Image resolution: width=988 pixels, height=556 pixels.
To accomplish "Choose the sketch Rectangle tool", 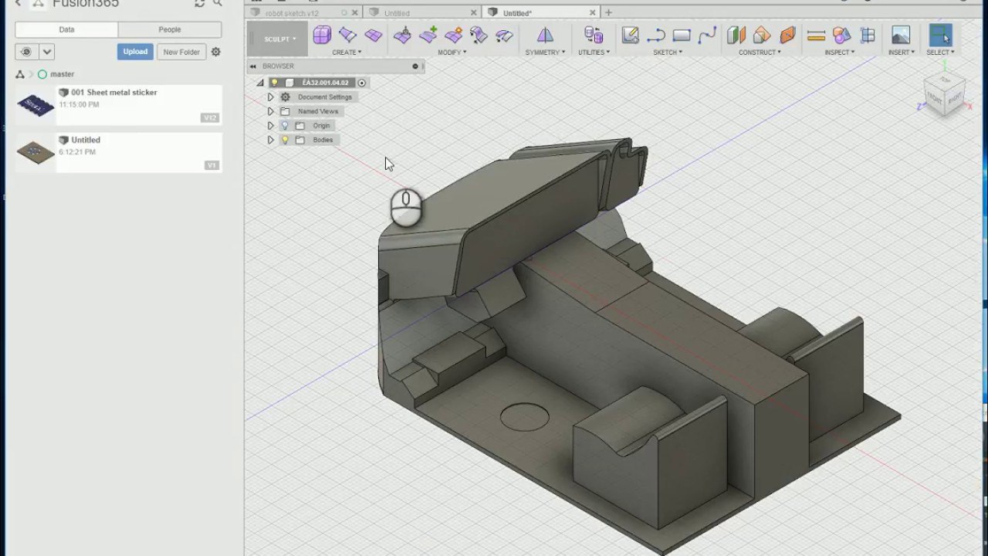I will (x=682, y=36).
